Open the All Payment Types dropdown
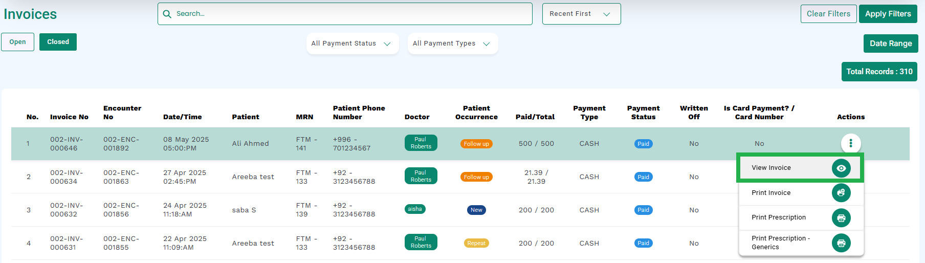Image resolution: width=925 pixels, height=263 pixels. pyautogui.click(x=452, y=43)
